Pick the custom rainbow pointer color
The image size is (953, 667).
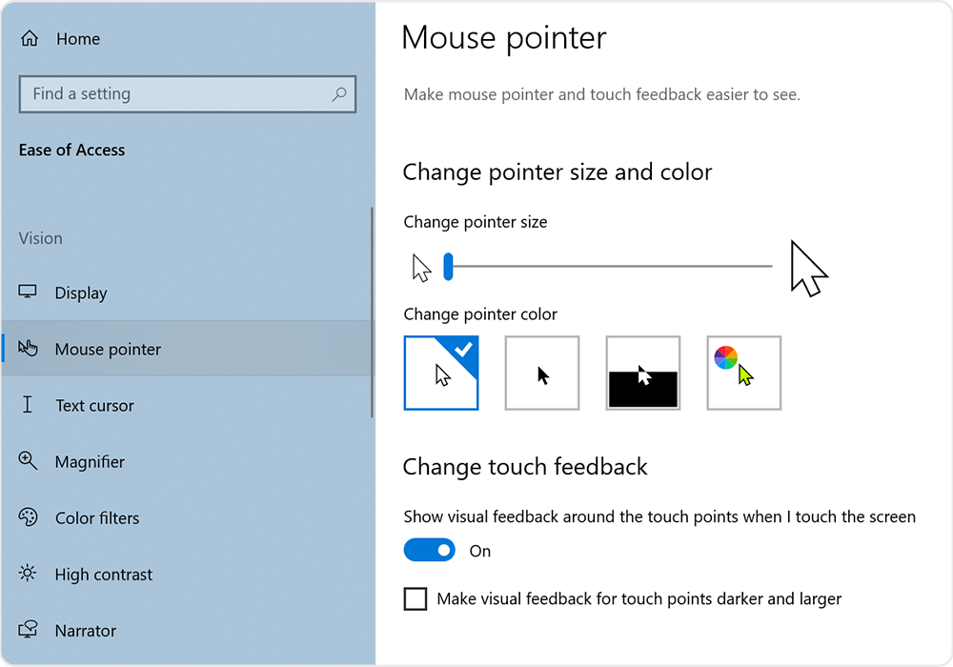tap(743, 373)
